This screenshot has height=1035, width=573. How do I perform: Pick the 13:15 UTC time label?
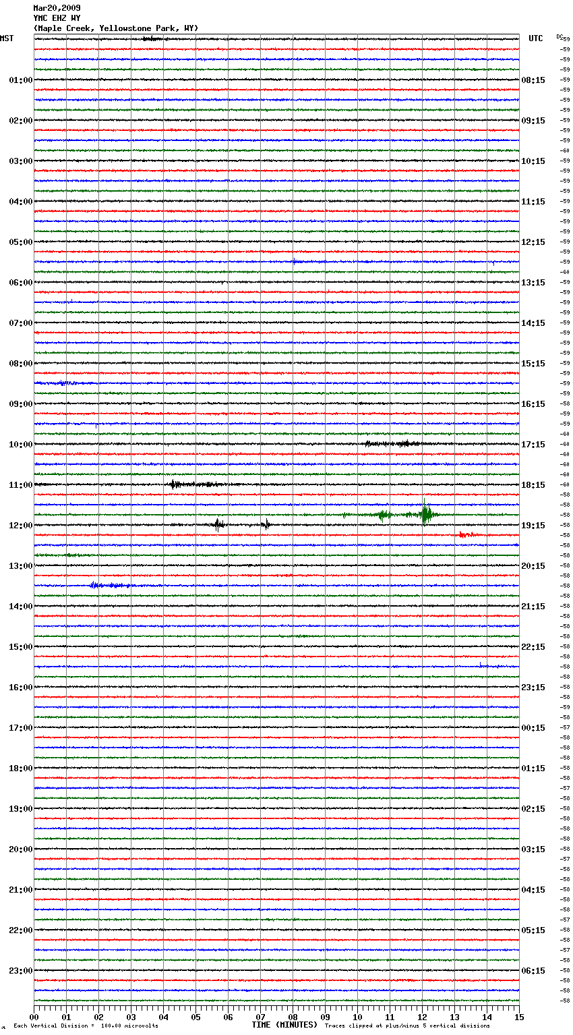[x=533, y=283]
